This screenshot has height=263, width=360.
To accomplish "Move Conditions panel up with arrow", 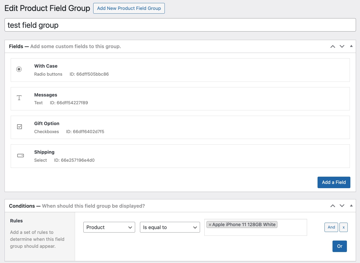I will pos(332,206).
